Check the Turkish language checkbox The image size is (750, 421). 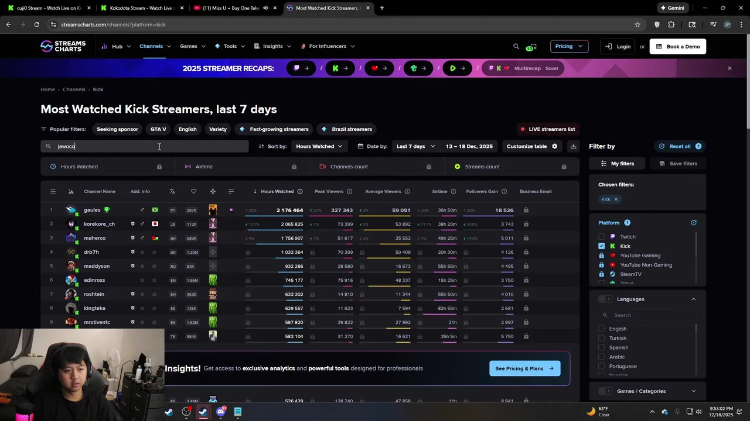tap(601, 338)
